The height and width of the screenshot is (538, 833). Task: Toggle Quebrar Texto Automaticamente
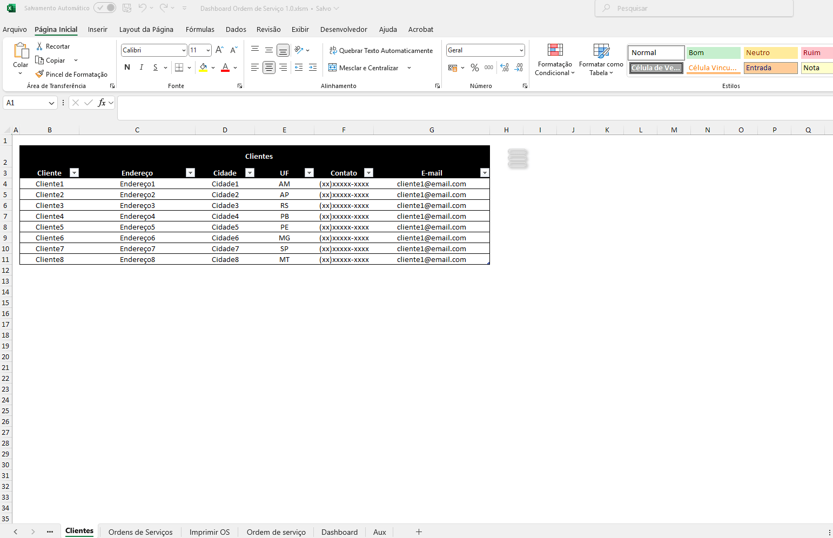pyautogui.click(x=381, y=50)
